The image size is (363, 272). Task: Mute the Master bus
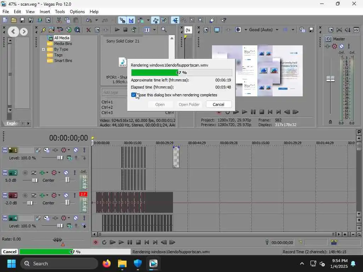click(341, 46)
